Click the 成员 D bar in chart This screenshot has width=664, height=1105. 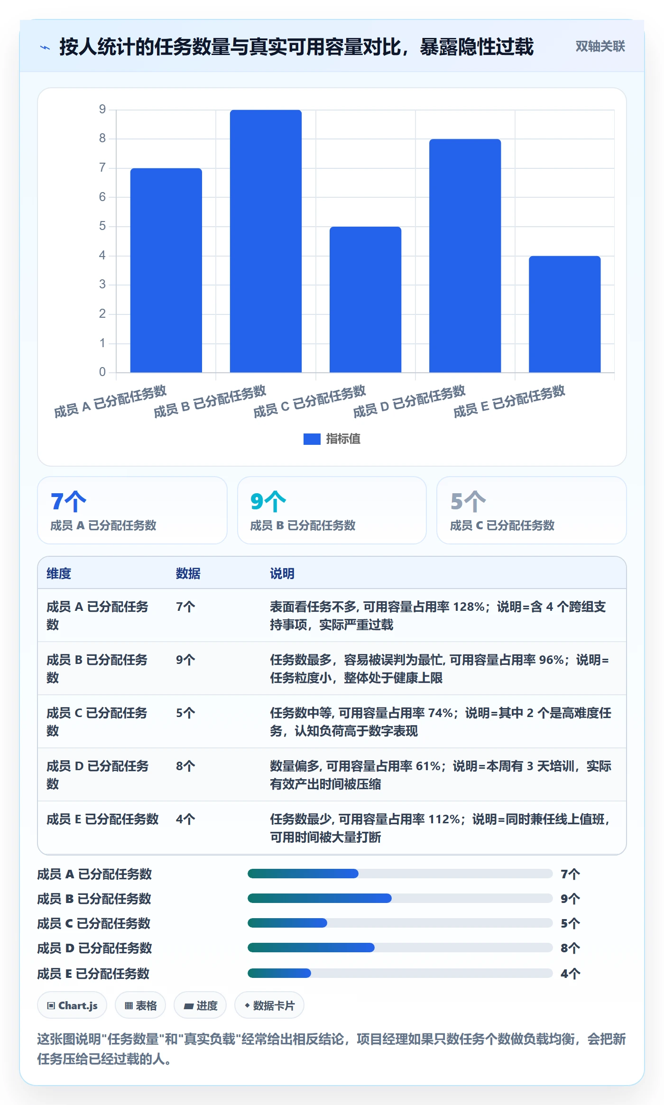click(465, 256)
